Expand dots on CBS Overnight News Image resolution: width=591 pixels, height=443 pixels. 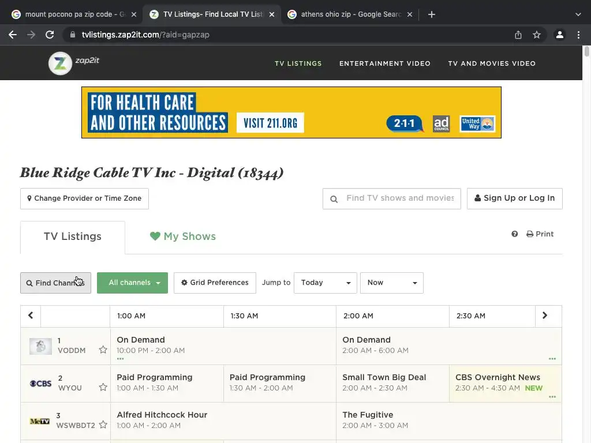point(552,397)
